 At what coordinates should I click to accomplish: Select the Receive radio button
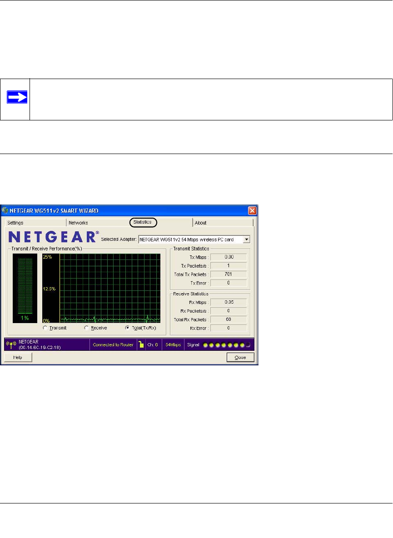(x=86, y=328)
